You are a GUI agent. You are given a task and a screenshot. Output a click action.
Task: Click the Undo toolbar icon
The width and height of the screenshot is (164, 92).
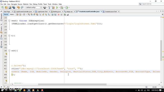click(x=18, y=7)
